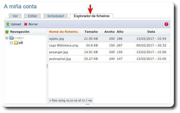Sort files by Tamaño column
This screenshot has width=180, height=113.
91,32
